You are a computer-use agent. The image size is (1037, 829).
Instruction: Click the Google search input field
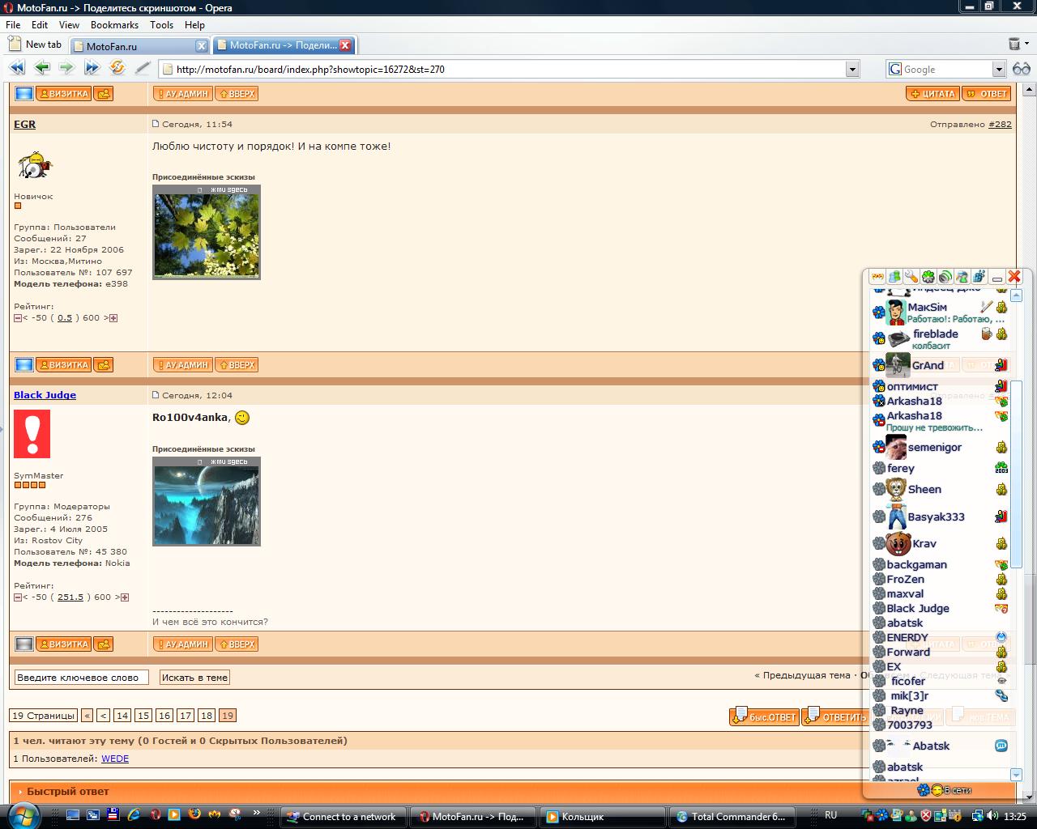pyautogui.click(x=947, y=70)
